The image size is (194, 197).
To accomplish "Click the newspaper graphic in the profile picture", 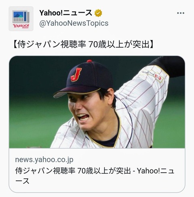I will click(x=21, y=17).
